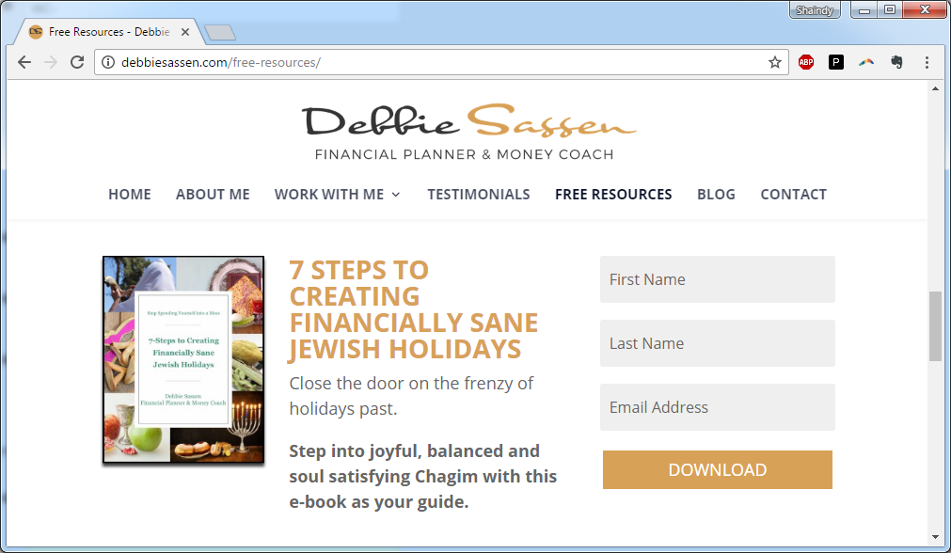
Task: Open the Evernote elephant extension
Action: click(x=896, y=62)
